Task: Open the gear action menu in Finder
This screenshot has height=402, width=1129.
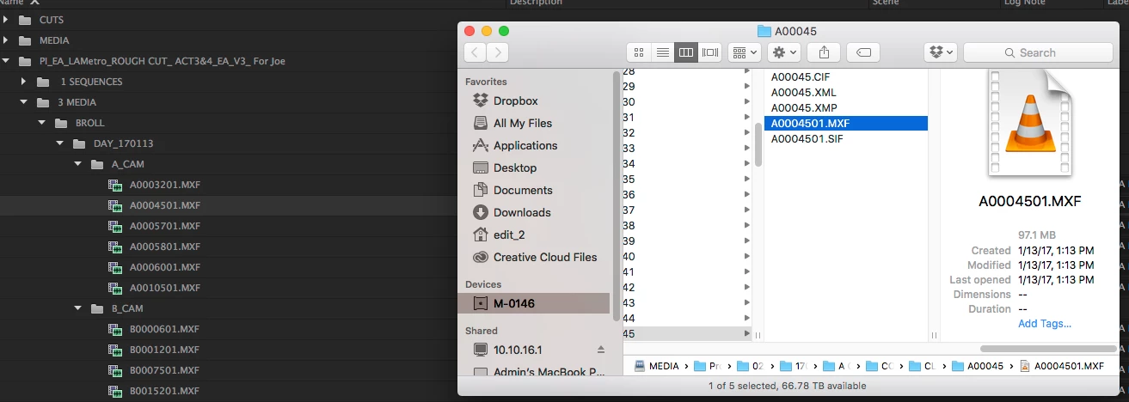Action: [784, 52]
